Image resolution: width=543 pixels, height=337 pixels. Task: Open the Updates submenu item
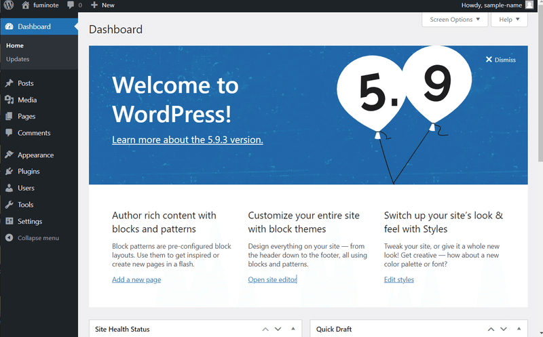click(x=18, y=59)
